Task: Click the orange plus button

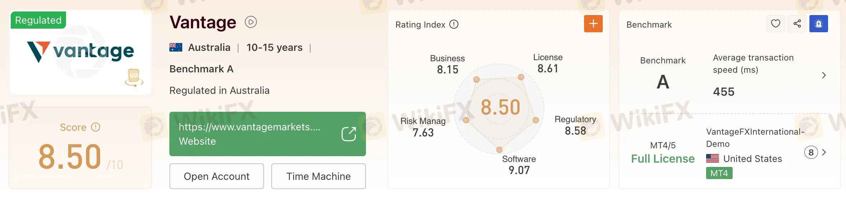Action: tap(593, 24)
